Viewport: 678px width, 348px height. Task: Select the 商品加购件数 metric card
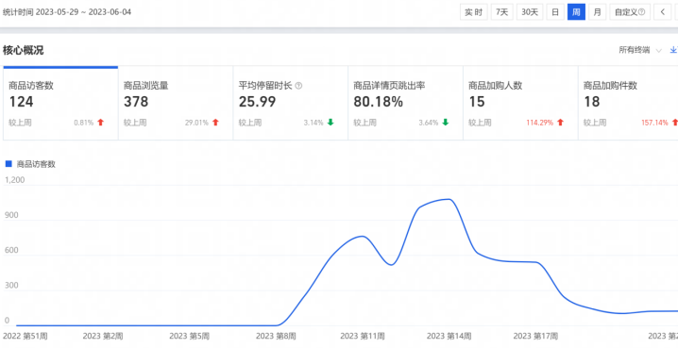[x=628, y=103]
